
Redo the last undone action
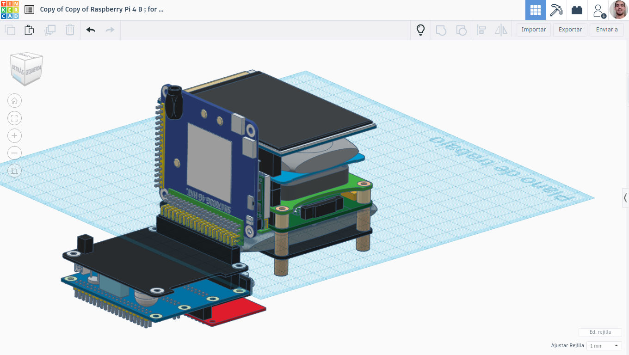[x=110, y=30]
